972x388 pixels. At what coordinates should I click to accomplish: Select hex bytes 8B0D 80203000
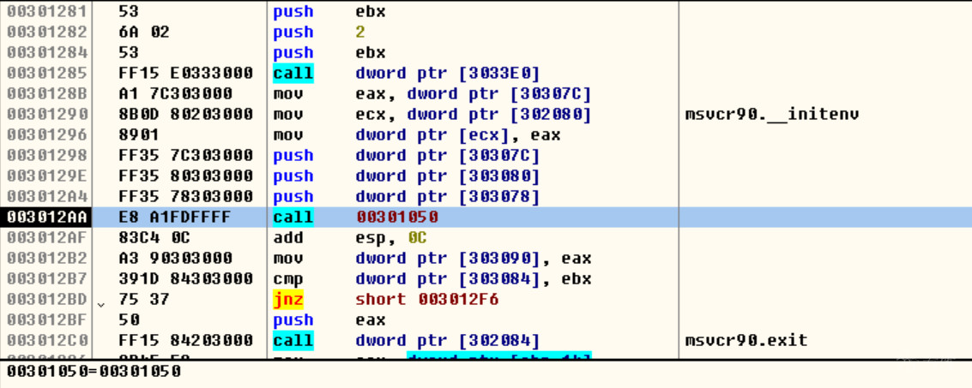point(186,115)
